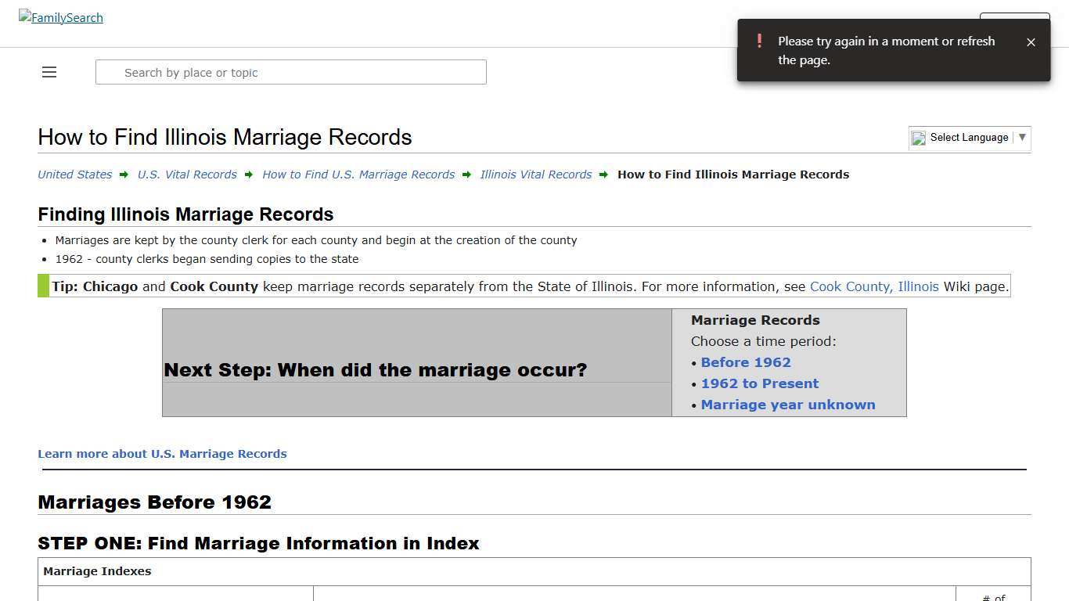
Task: Open the U.S. Vital Records breadcrumb link
Action: [187, 175]
